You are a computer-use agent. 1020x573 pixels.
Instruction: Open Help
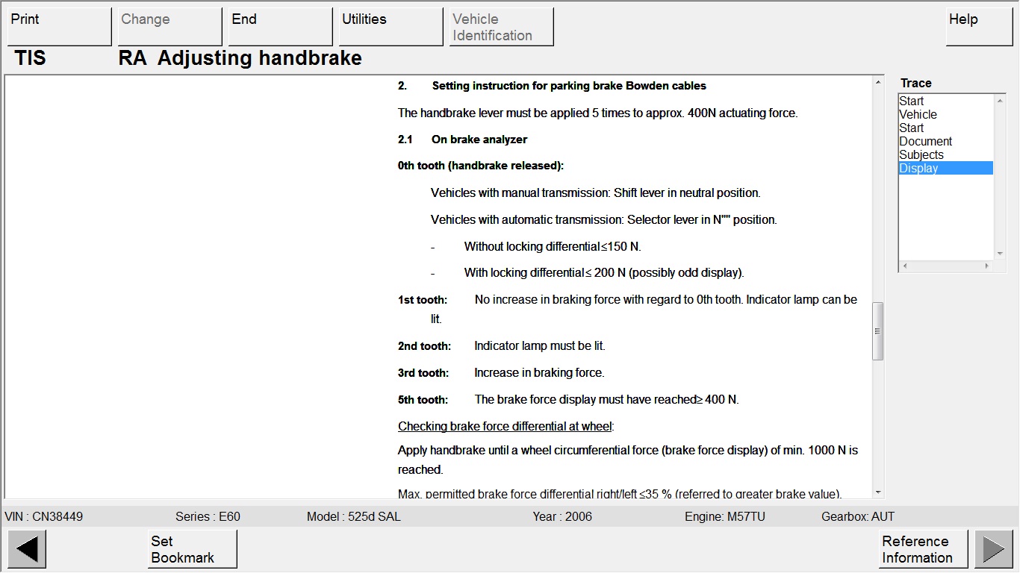(x=980, y=27)
